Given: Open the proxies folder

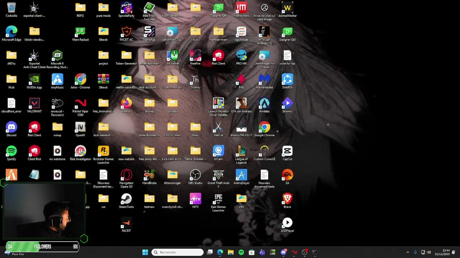Looking at the screenshot, I should [149, 106].
